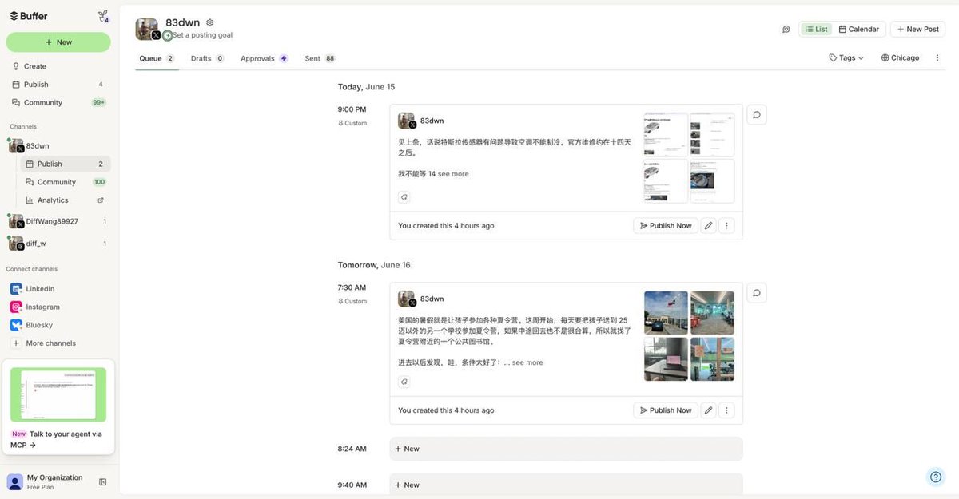Add a new post in 9:40 AM slot
This screenshot has width=959, height=499.
point(566,485)
